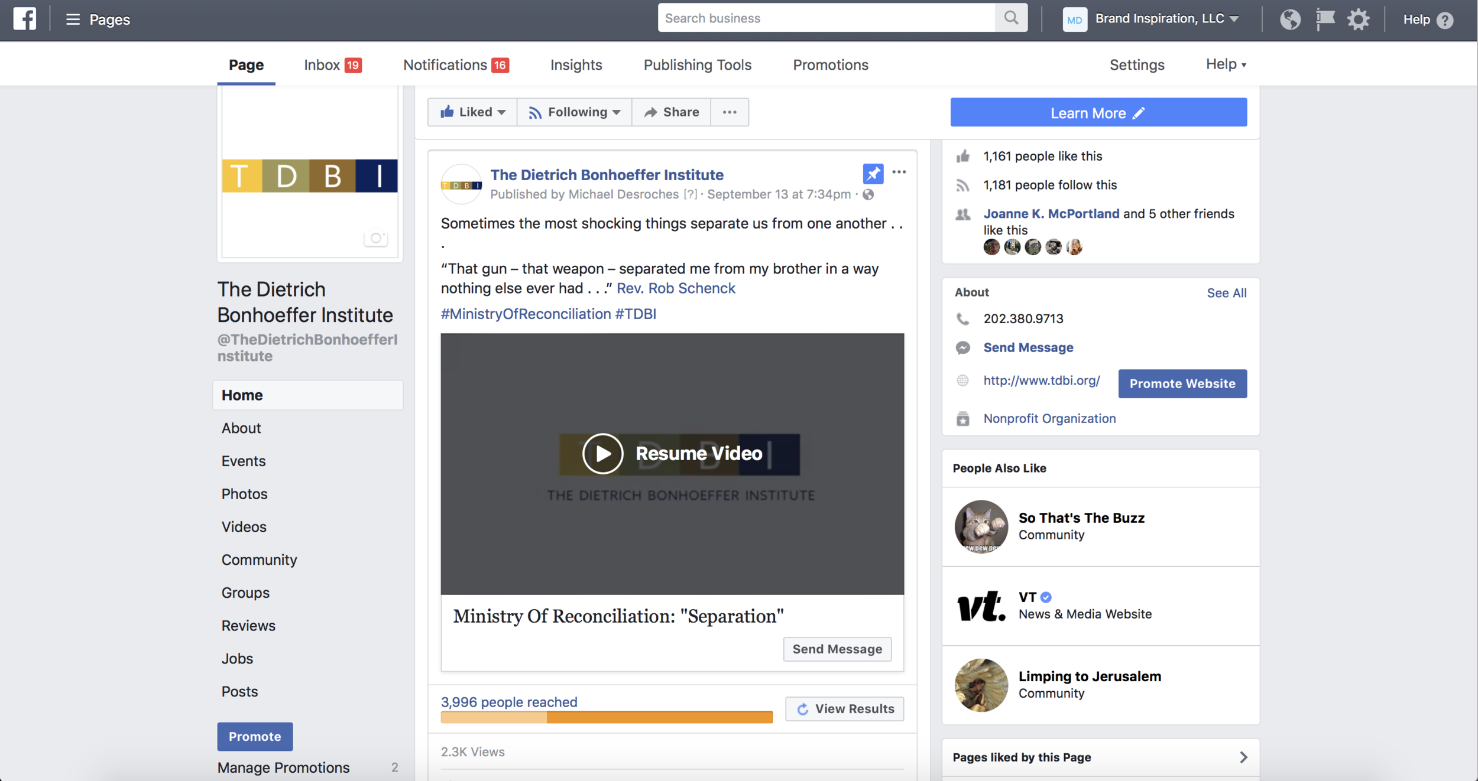Click the play icon on Resume Video
Image resolution: width=1478 pixels, height=781 pixels.
602,454
